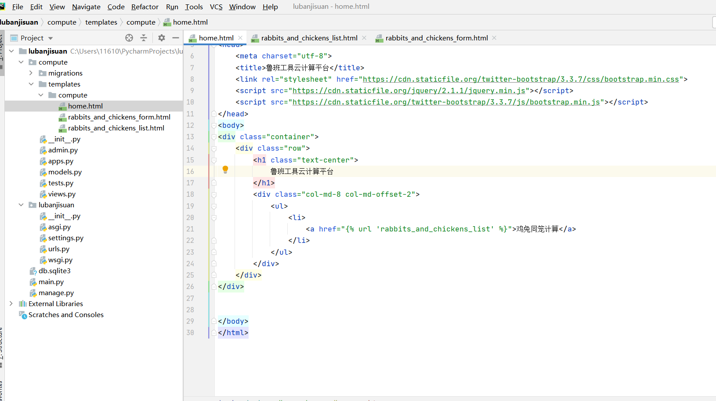
Task: Expand the migrations folder
Action: point(31,73)
